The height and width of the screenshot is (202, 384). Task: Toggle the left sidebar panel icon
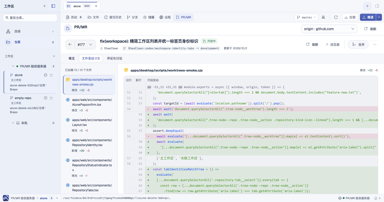pyautogui.click(x=53, y=6)
